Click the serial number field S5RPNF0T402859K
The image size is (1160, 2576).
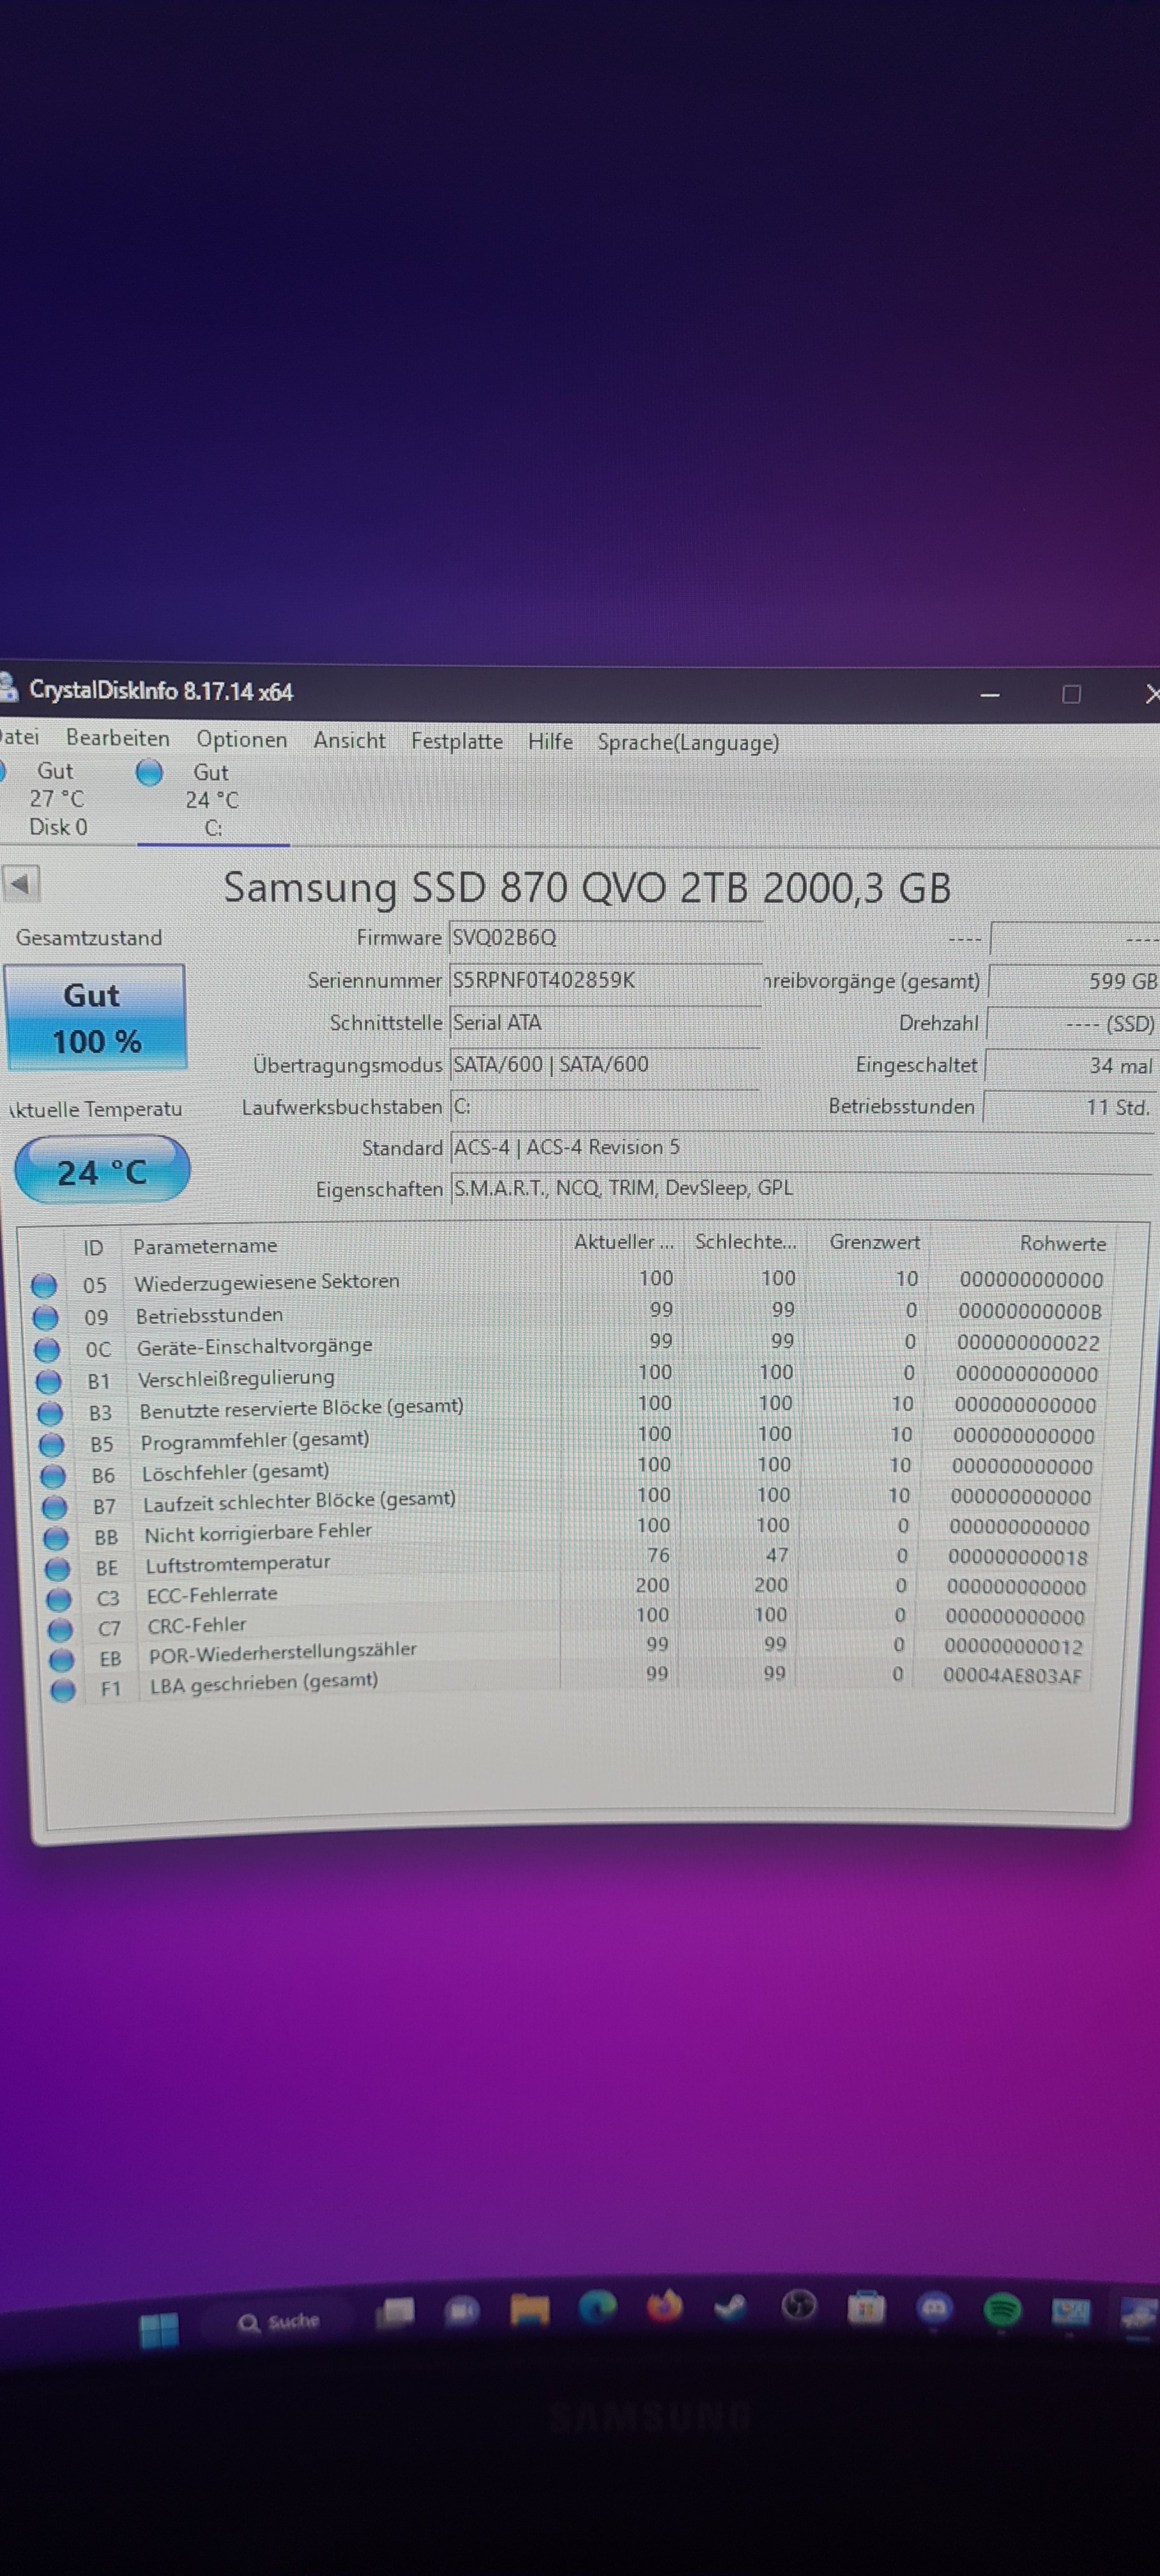605,980
